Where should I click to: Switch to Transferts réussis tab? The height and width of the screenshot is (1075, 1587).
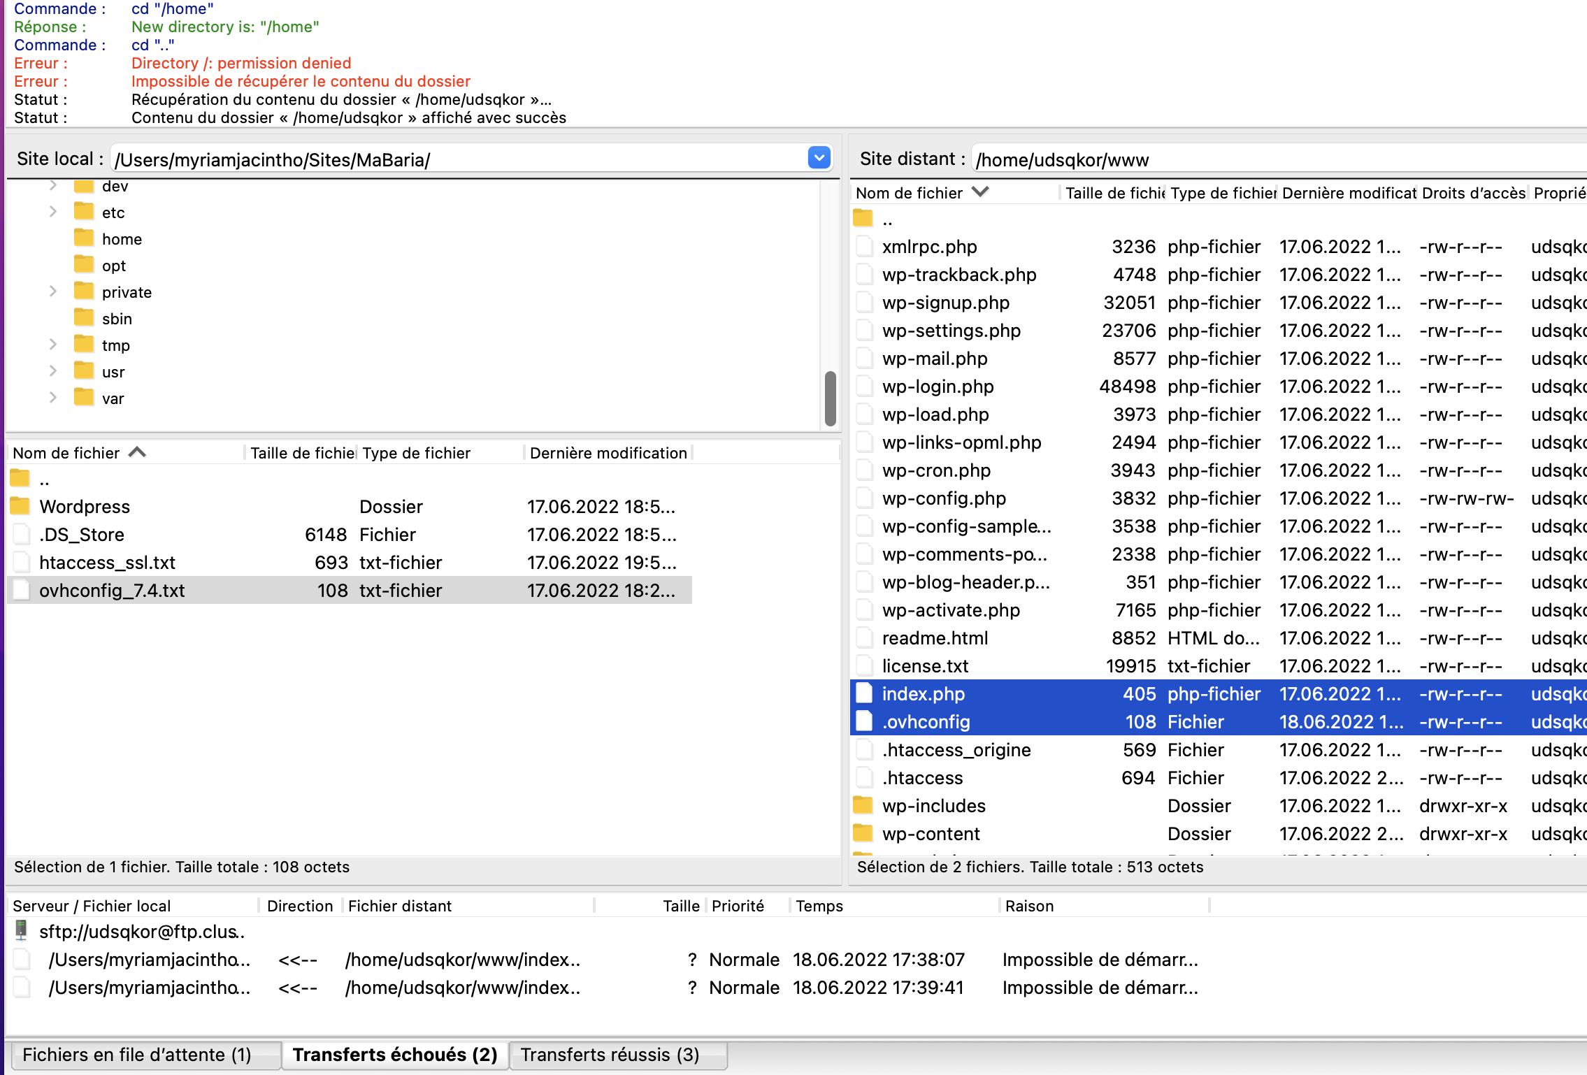click(x=610, y=1054)
